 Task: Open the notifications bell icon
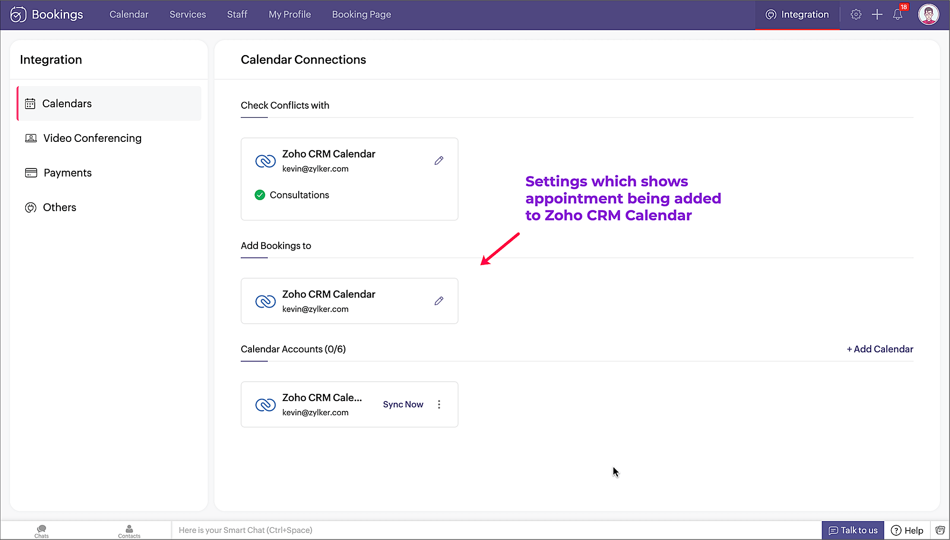pyautogui.click(x=897, y=15)
